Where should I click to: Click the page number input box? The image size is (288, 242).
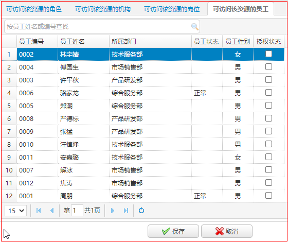tap(77, 211)
